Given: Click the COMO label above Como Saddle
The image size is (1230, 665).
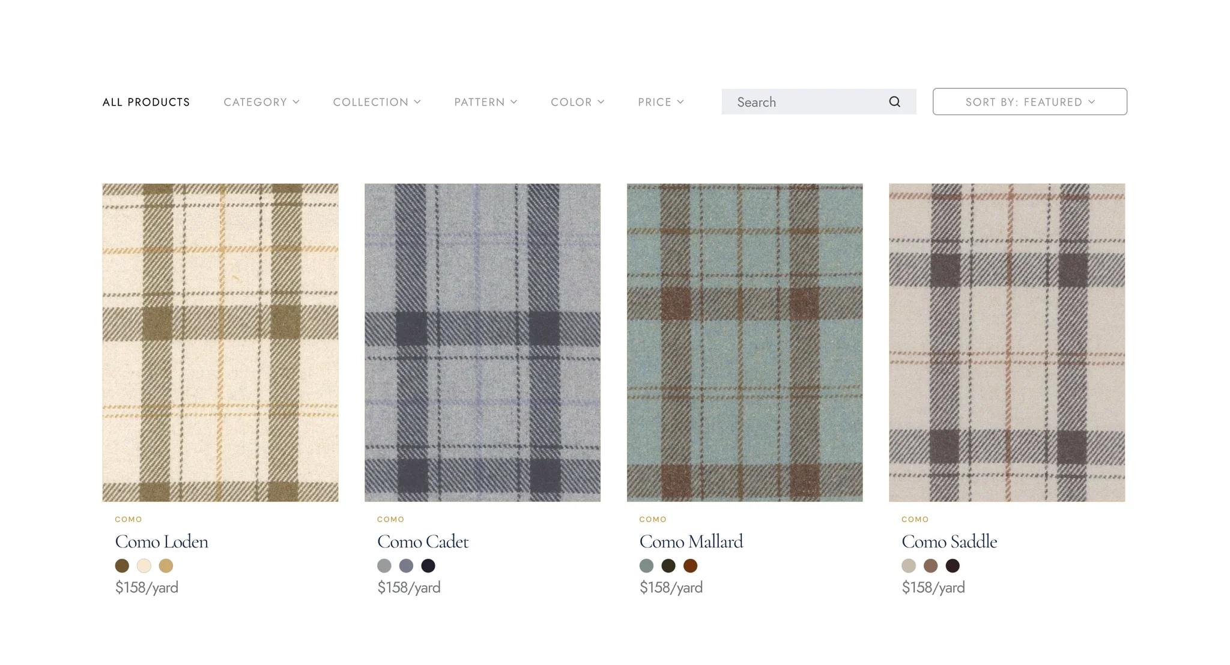Looking at the screenshot, I should pos(915,519).
